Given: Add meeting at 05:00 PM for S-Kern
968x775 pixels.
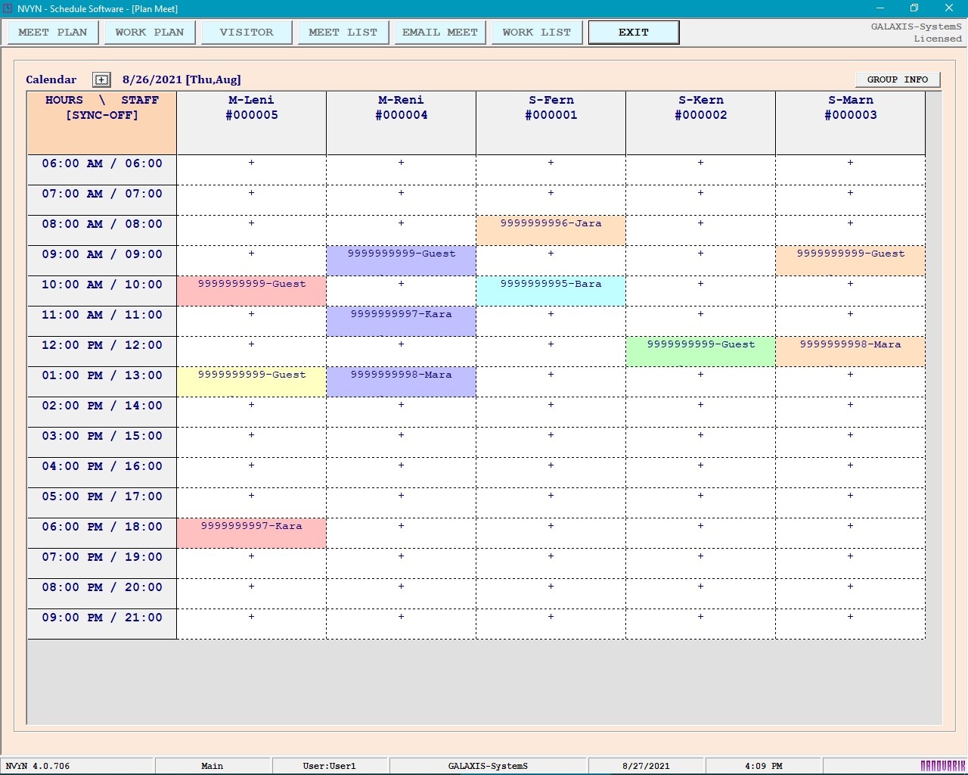Looking at the screenshot, I should click(701, 503).
